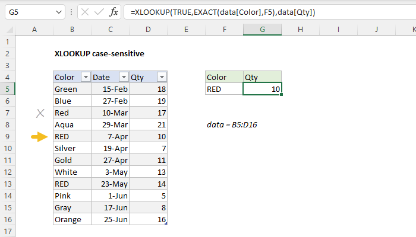Select column D header
The height and width of the screenshot is (237, 416).
[148, 30]
